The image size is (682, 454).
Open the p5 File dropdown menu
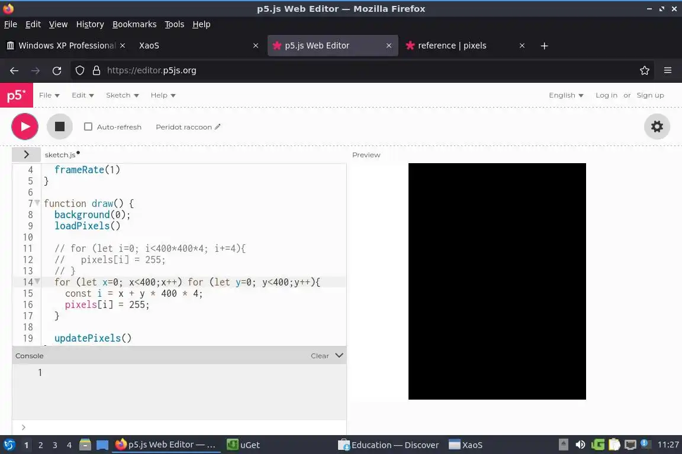point(49,95)
